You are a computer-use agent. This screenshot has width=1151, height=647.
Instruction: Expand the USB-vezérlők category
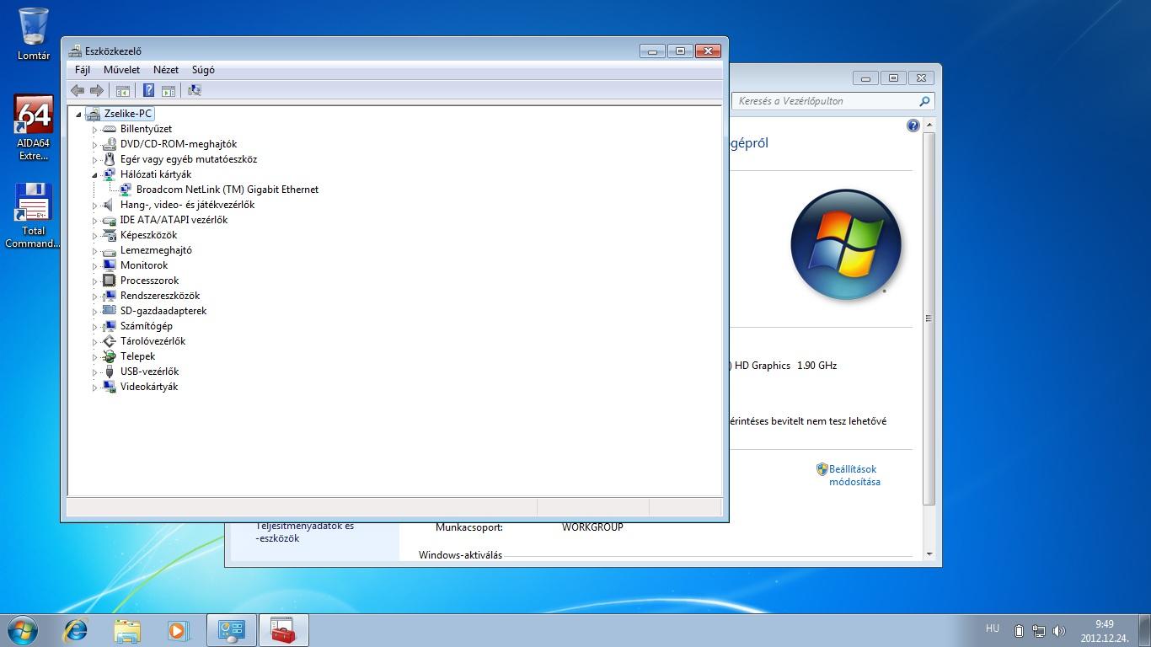click(x=94, y=372)
